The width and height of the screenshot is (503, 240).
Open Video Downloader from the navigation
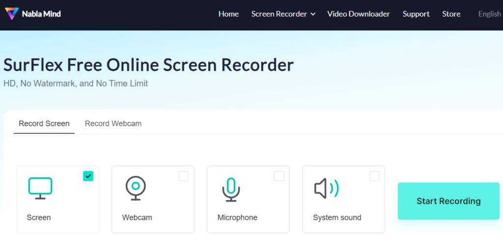tap(359, 14)
